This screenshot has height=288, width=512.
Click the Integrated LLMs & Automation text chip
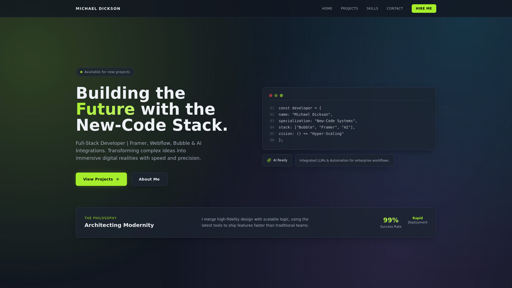point(345,160)
